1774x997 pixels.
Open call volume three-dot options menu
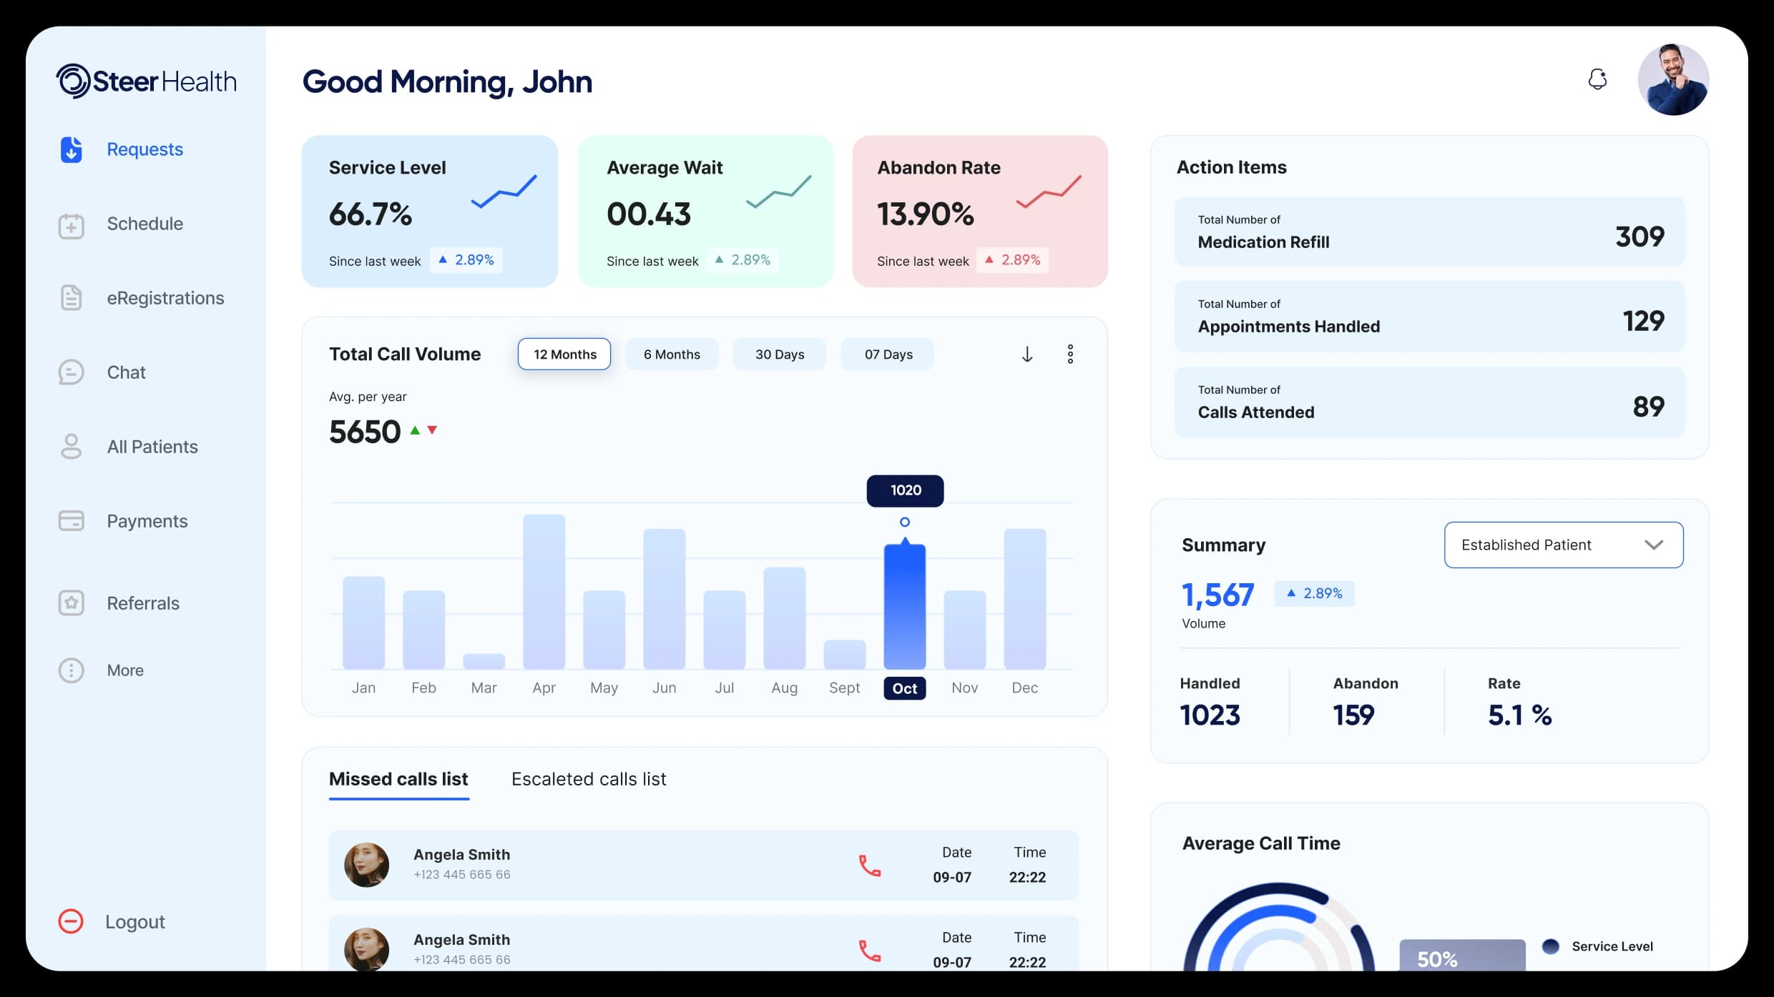tap(1070, 354)
